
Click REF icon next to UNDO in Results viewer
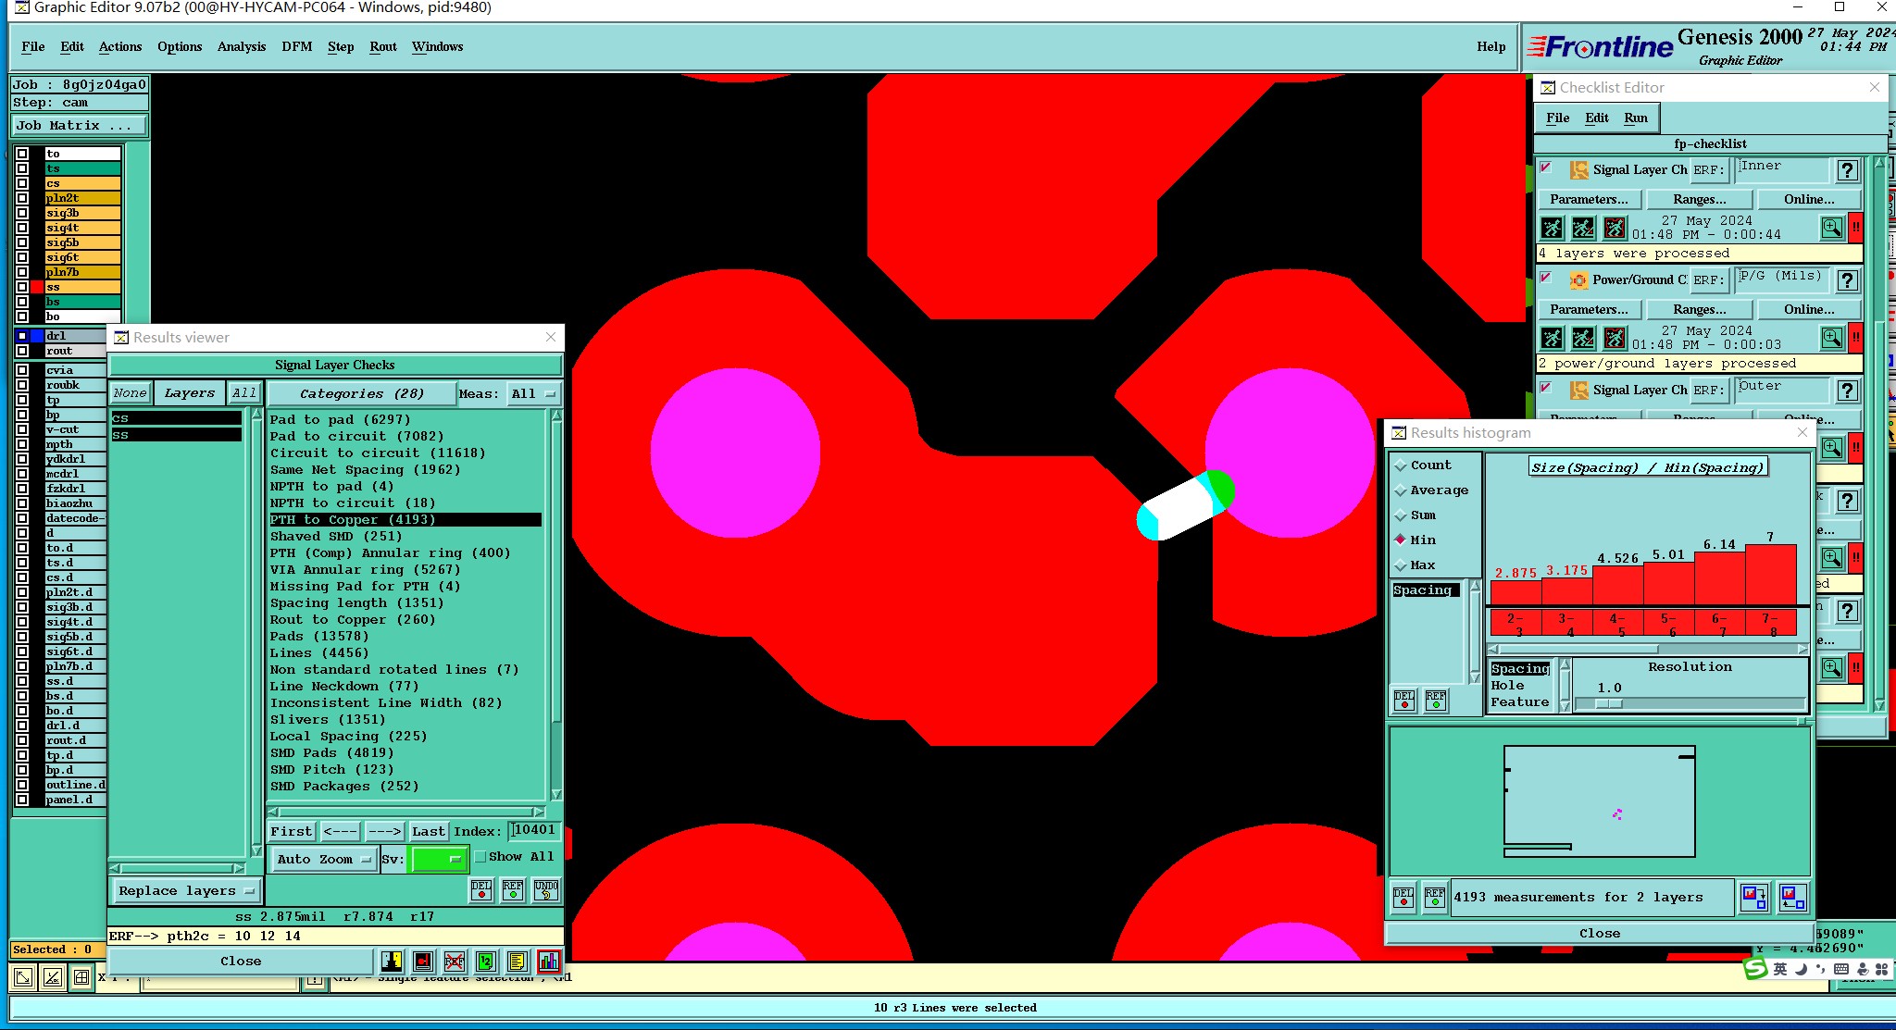tap(513, 890)
